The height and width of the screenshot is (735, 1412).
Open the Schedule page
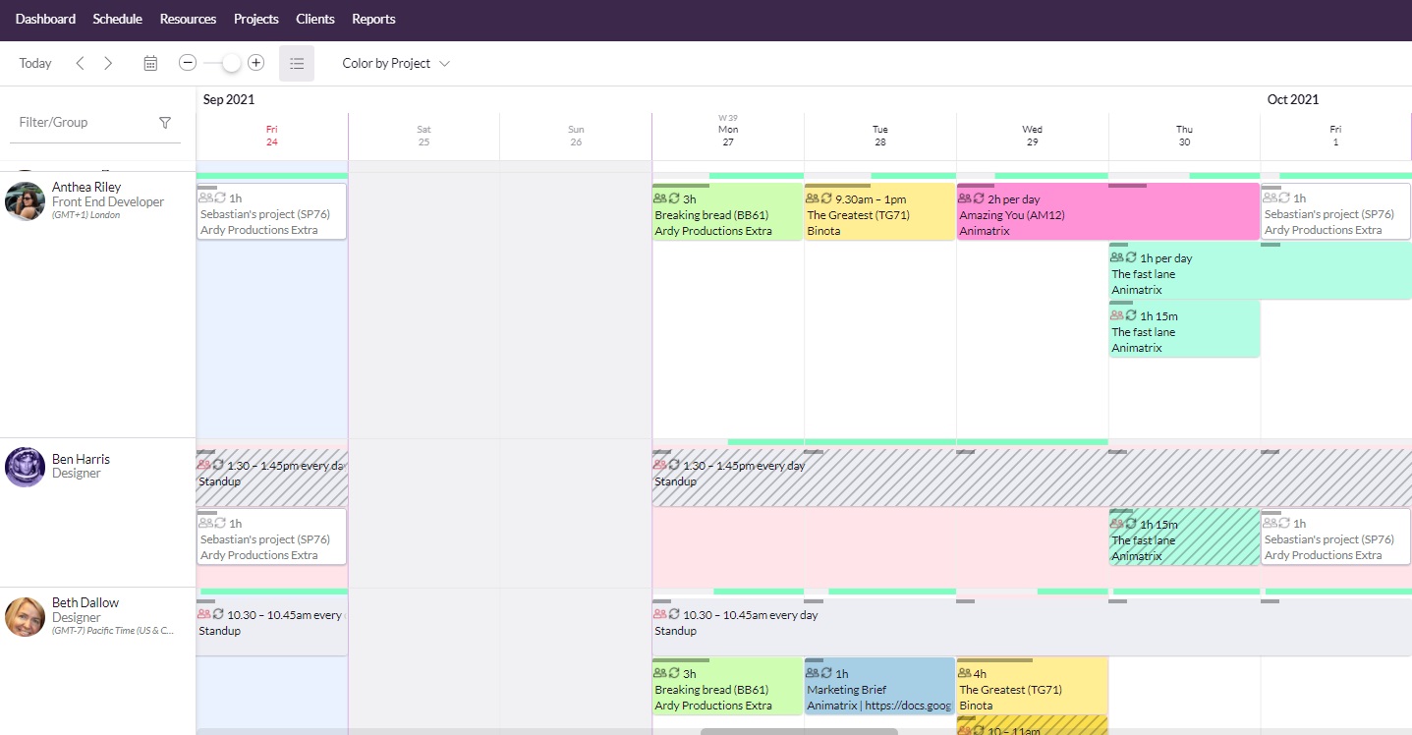117,19
